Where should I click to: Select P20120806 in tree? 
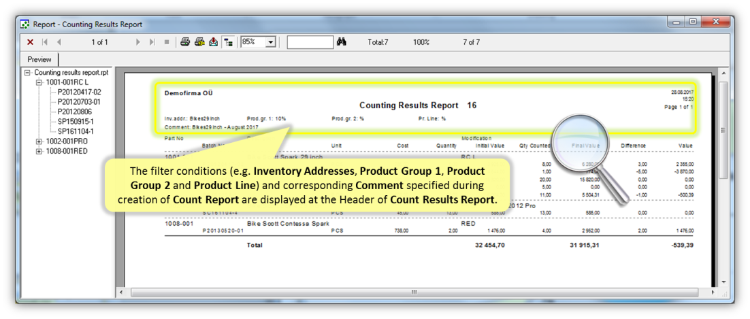pos(74,112)
